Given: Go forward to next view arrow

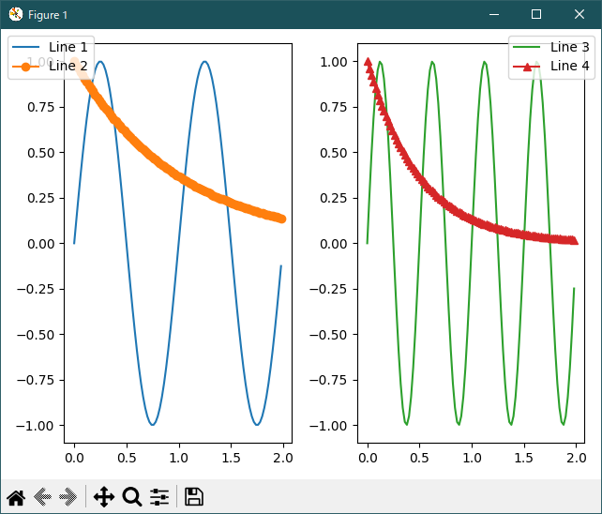Looking at the screenshot, I should click(x=68, y=497).
